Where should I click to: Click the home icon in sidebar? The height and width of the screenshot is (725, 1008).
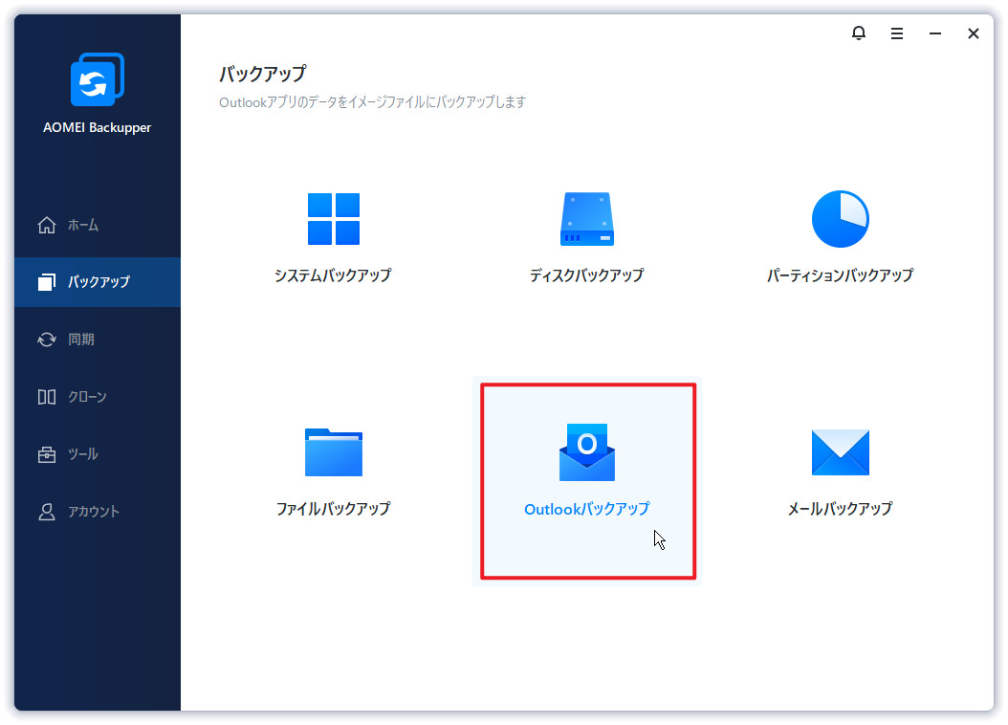(46, 225)
